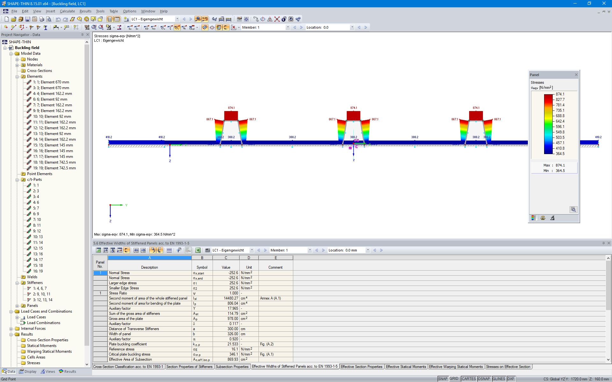The image size is (612, 382).
Task: Toggle the GRID status bar button
Action: tap(454, 379)
